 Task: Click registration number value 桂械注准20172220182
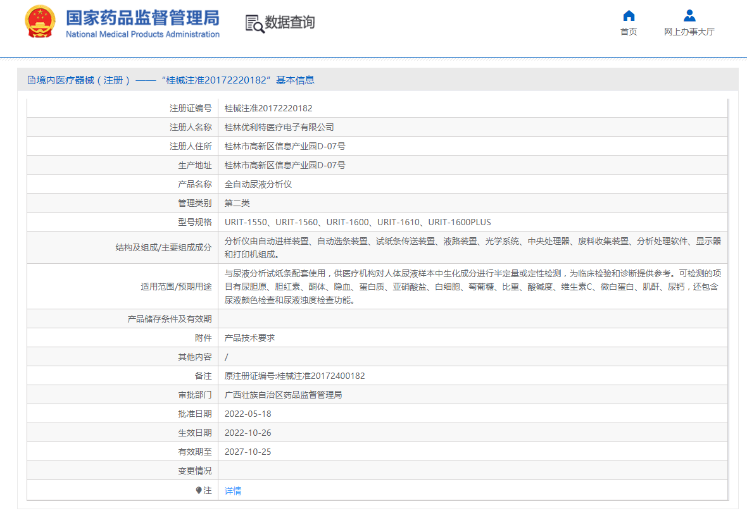coord(268,108)
